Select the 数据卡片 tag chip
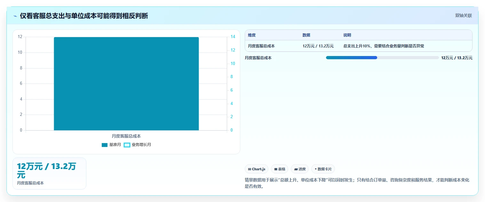 (x=323, y=169)
